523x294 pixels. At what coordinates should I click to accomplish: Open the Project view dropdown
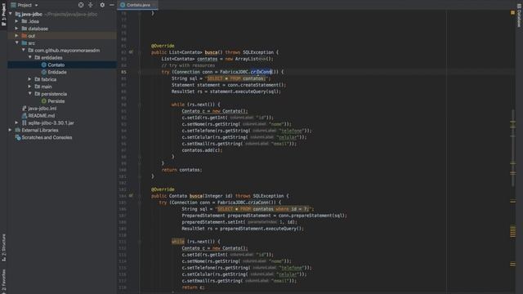click(x=36, y=6)
